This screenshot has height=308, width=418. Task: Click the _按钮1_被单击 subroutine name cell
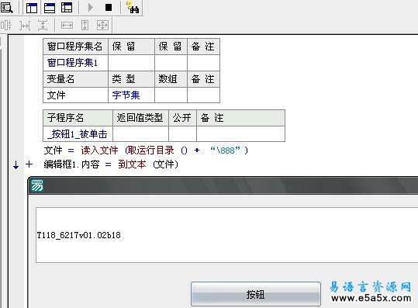78,134
